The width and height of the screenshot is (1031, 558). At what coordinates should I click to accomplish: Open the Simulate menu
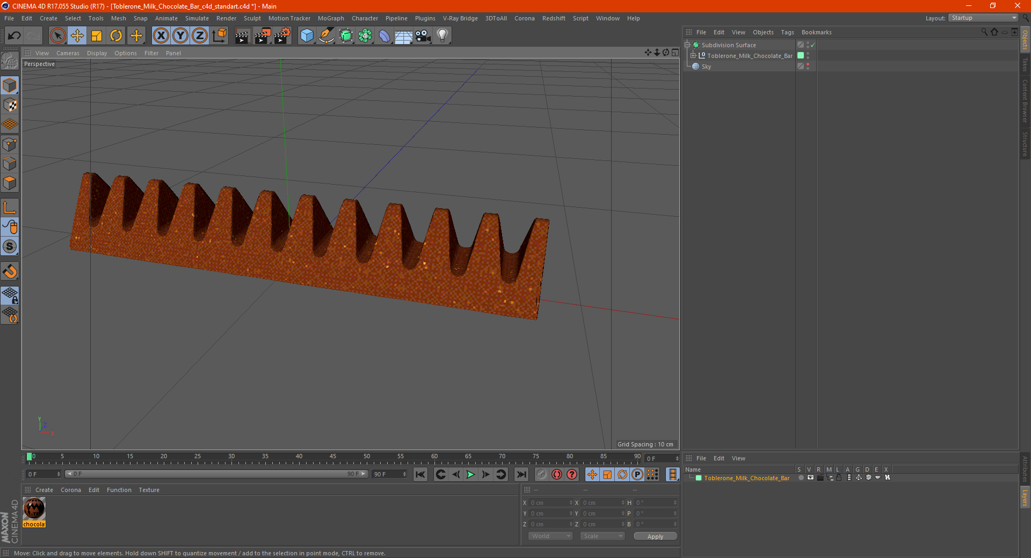tap(197, 18)
